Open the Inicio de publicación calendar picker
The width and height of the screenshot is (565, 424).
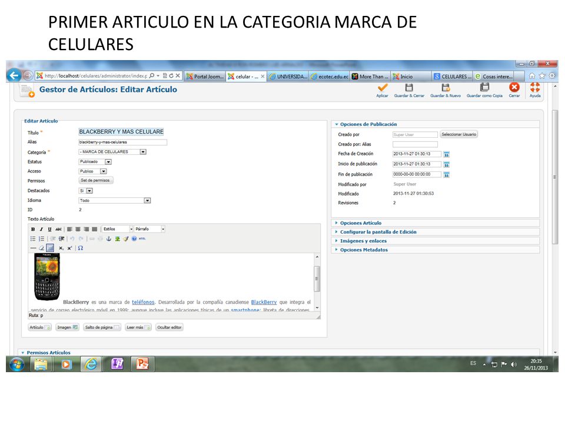pyautogui.click(x=447, y=164)
